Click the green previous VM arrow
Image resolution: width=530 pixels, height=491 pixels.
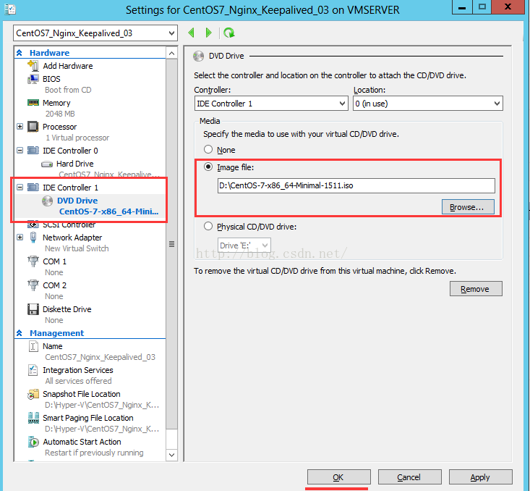pyautogui.click(x=192, y=33)
